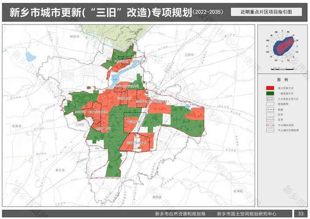Click the wind rose diagram
310x219 pixels.
pyautogui.click(x=282, y=46)
